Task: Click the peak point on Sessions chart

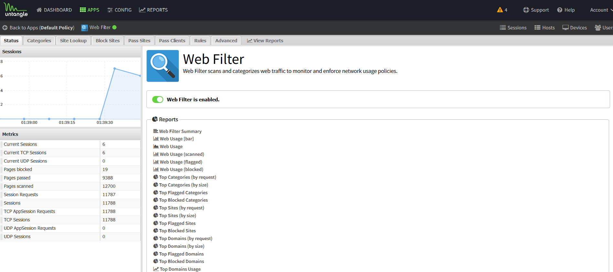Action: point(115,68)
